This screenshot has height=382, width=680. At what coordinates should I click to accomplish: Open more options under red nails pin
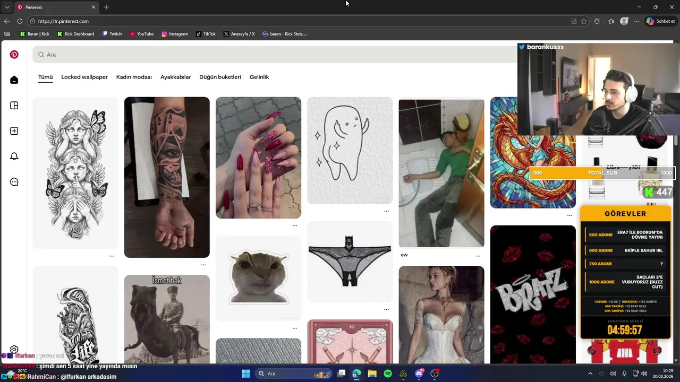point(295,225)
